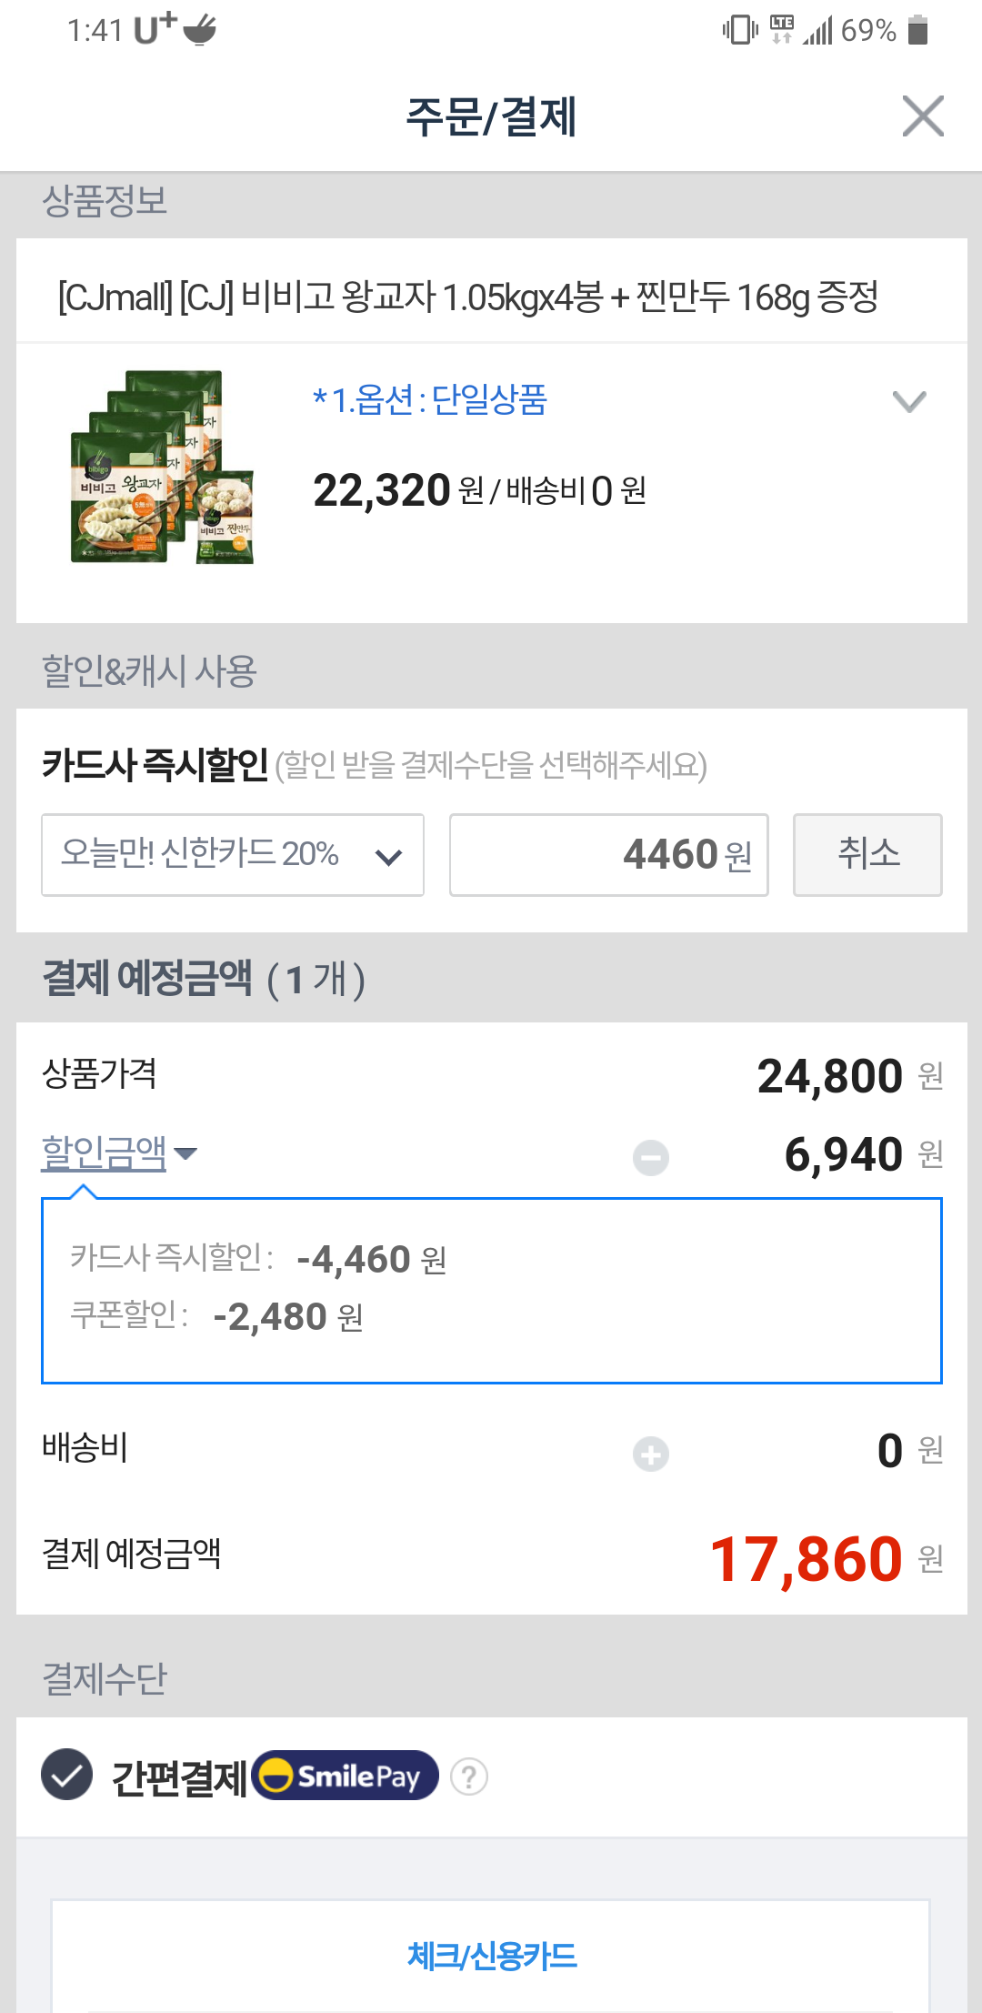Click the 4460 원 discount amount field
The height and width of the screenshot is (2013, 982).
coord(608,855)
